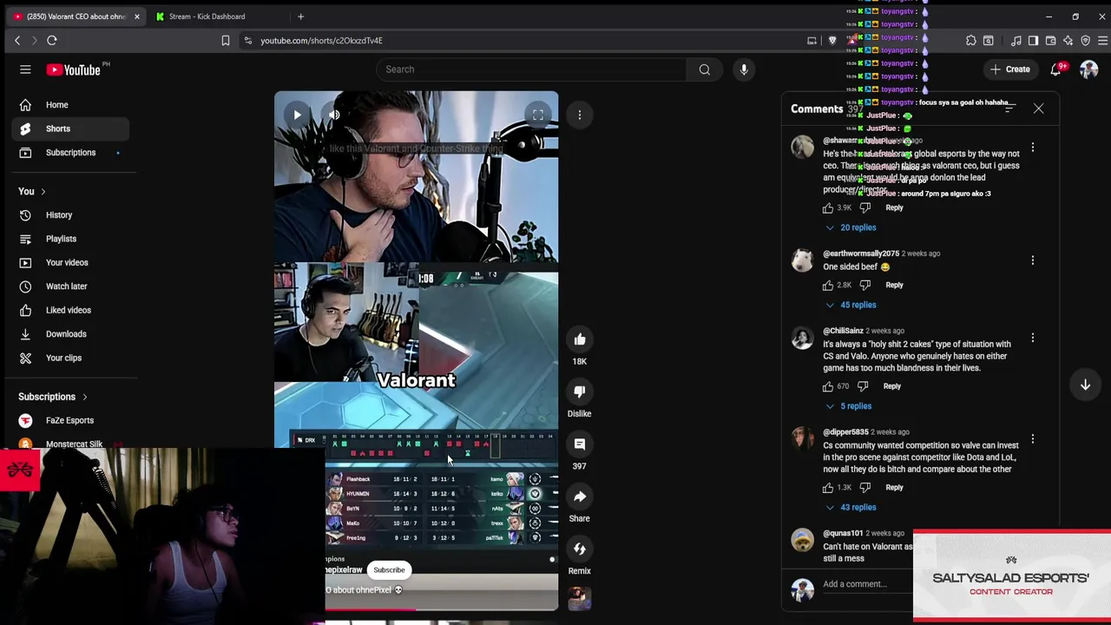Like this Short with 18K likes
1111x625 pixels.
pos(580,339)
